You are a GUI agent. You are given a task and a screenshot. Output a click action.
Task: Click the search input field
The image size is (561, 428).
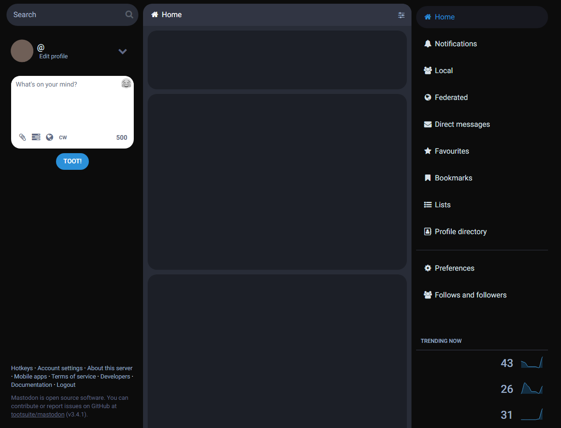click(x=65, y=14)
